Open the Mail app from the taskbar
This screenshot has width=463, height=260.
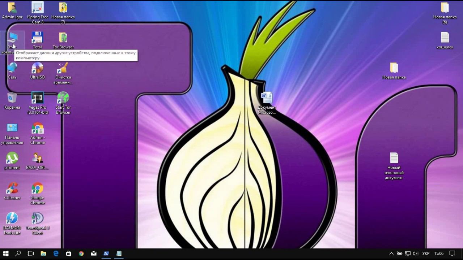[x=94, y=253]
